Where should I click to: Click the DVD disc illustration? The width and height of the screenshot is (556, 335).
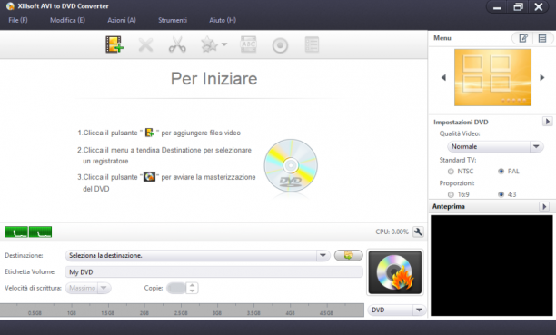point(291,165)
